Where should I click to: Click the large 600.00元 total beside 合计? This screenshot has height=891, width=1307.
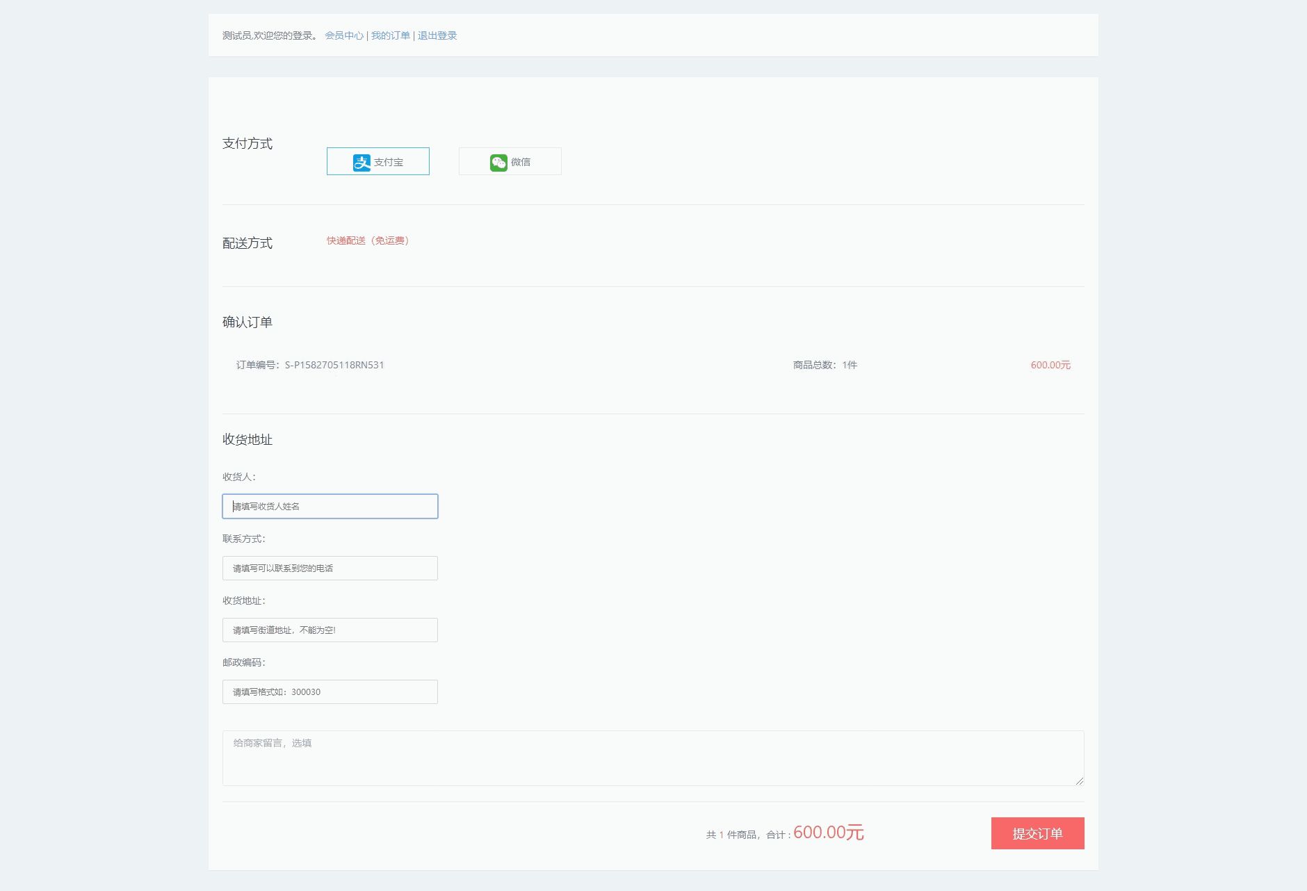click(828, 833)
